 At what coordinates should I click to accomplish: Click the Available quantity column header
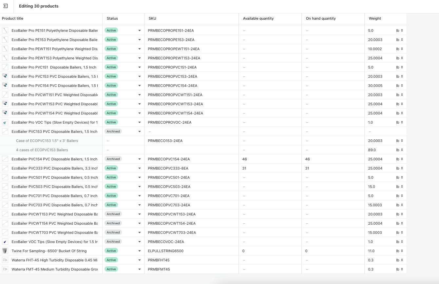(258, 18)
